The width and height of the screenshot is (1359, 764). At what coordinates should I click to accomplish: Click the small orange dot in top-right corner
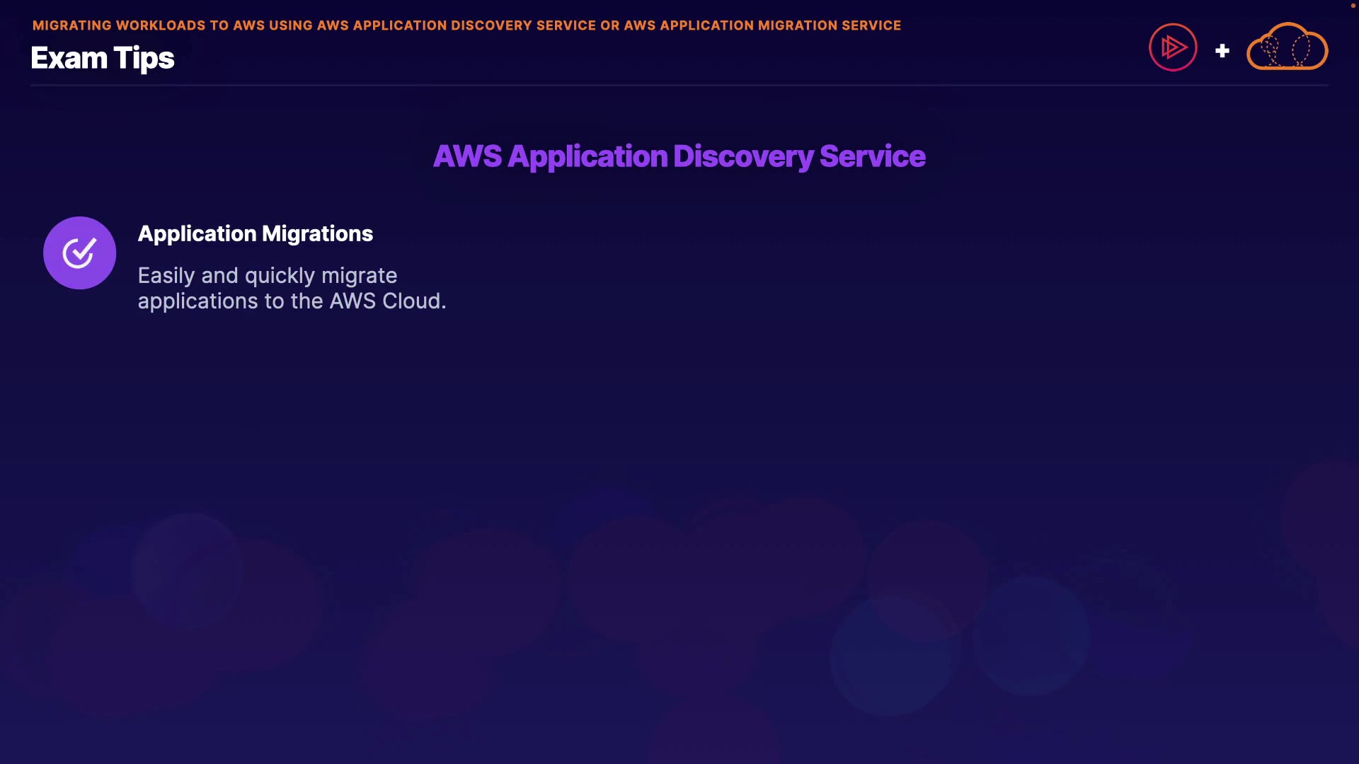1353,6
